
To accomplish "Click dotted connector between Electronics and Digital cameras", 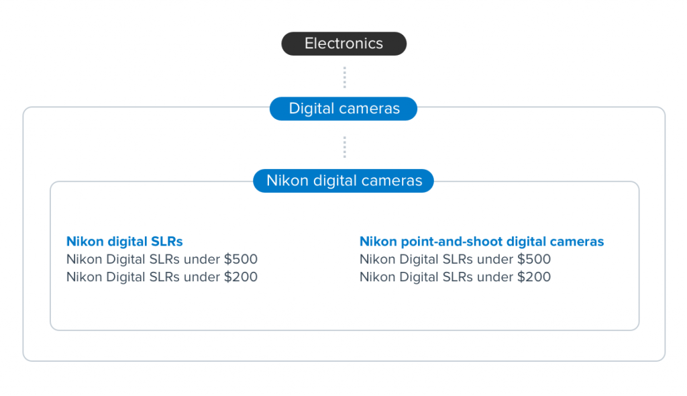I will [x=344, y=77].
